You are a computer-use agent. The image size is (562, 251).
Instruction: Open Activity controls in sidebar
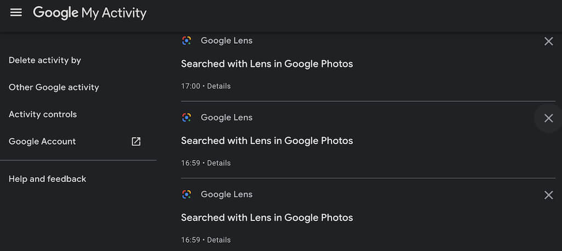(x=43, y=115)
